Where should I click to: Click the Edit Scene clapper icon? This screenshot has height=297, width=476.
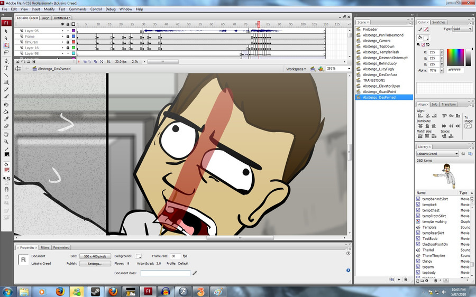313,69
